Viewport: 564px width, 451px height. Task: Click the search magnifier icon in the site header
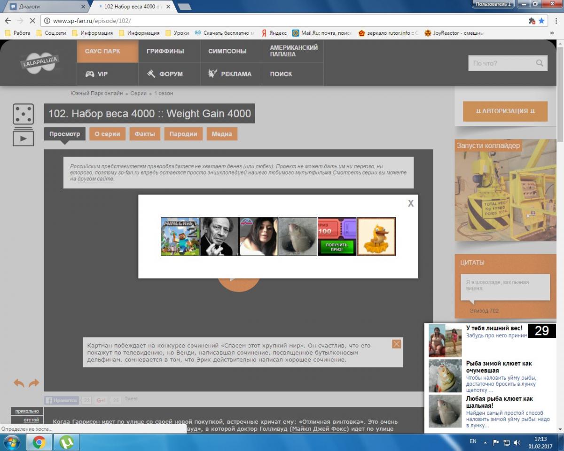(x=540, y=63)
